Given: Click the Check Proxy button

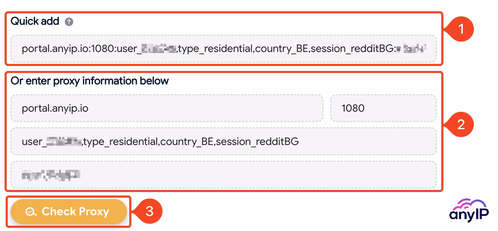Looking at the screenshot, I should [68, 211].
